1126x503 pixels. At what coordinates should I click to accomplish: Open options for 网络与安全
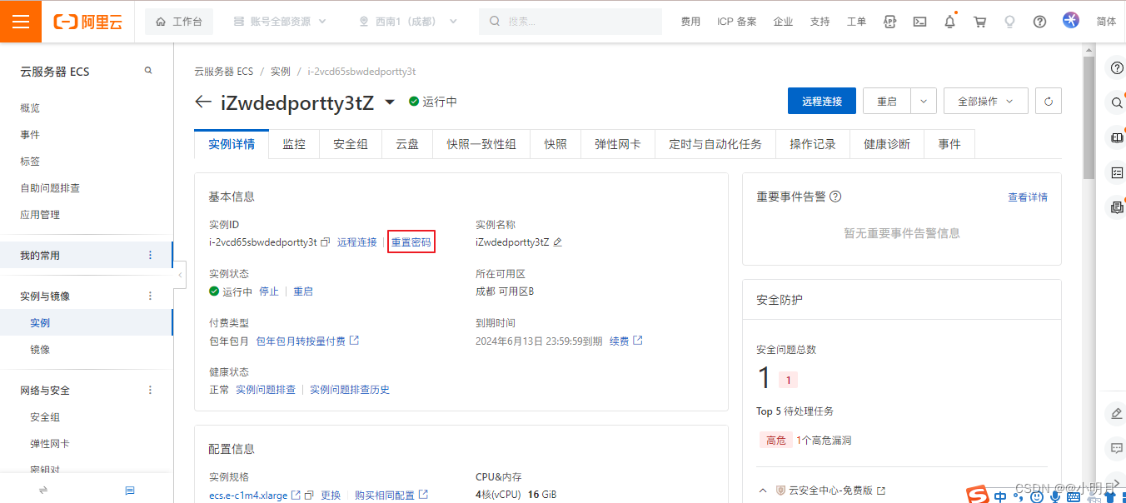pyautogui.click(x=150, y=390)
